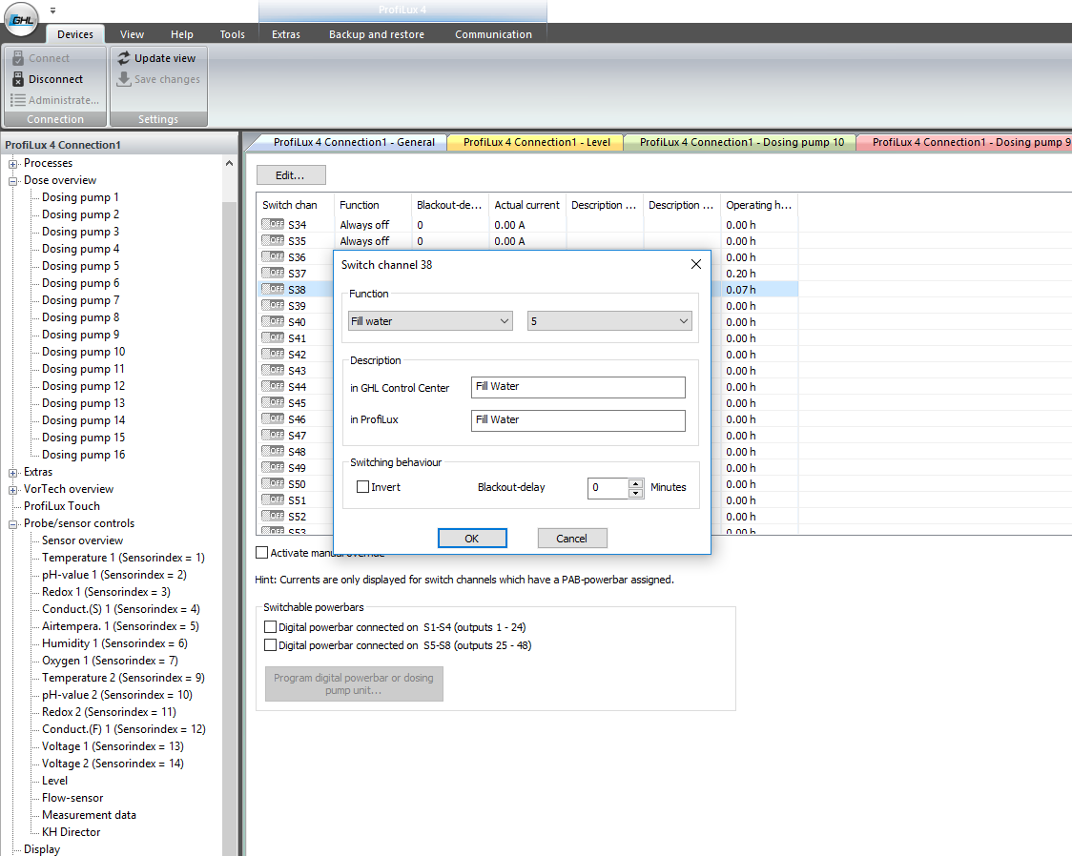The height and width of the screenshot is (856, 1072).
Task: Close the Switch channel 38 dialog
Action: coord(696,264)
